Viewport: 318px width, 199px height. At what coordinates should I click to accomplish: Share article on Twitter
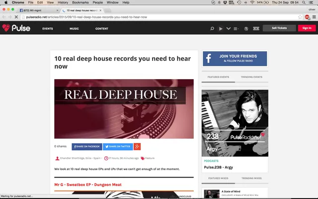coord(118,147)
